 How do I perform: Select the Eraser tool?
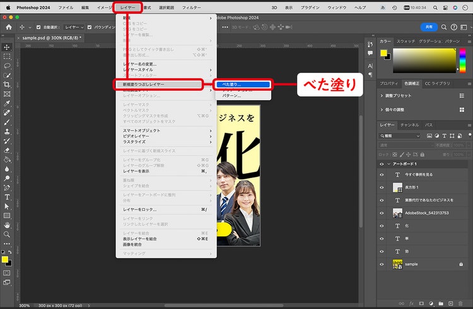(7, 150)
